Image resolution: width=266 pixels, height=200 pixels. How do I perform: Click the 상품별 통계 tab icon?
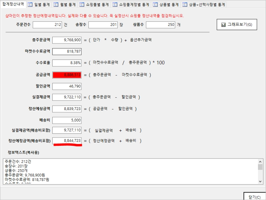pos(155,5)
